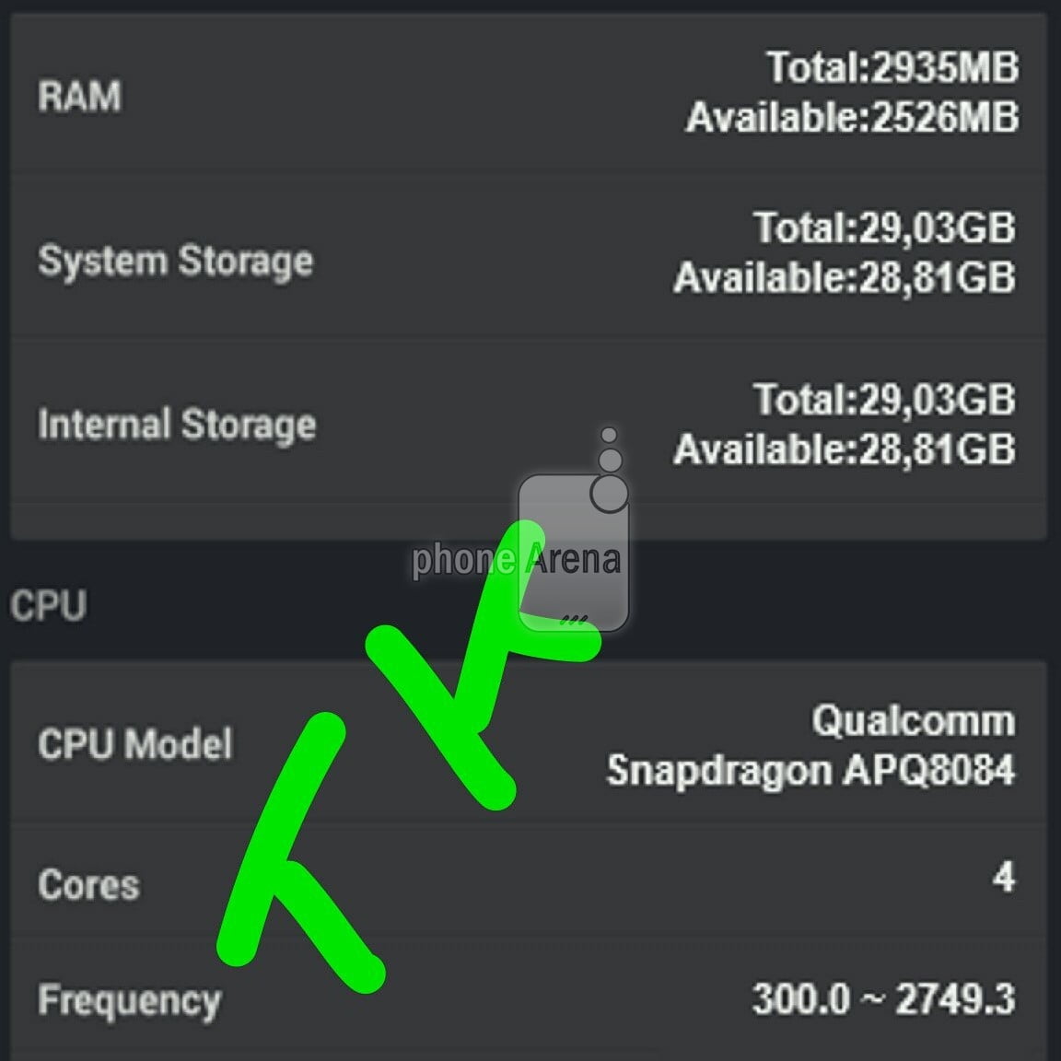
Task: Click the Snapdragon APQ8084 value
Action: click(810, 770)
